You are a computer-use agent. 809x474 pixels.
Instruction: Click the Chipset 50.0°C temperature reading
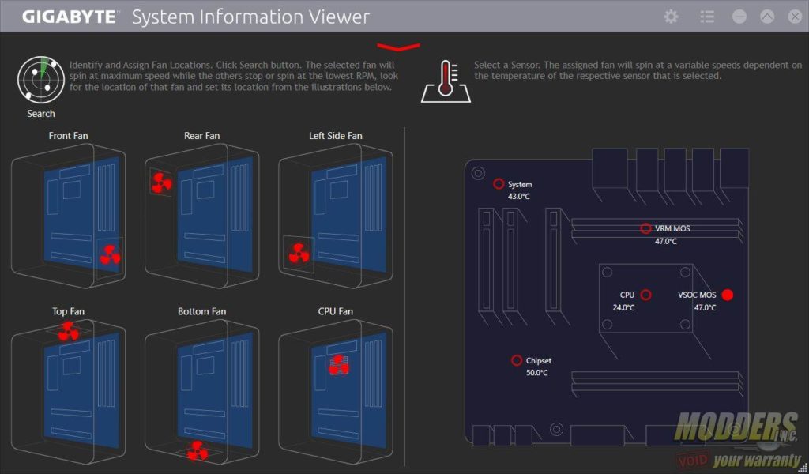(536, 373)
